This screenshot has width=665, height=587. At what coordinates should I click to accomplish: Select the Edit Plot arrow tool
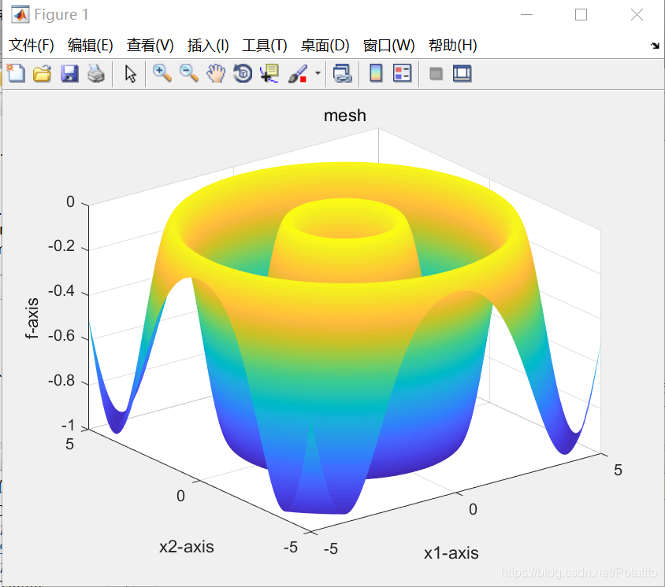[x=131, y=74]
